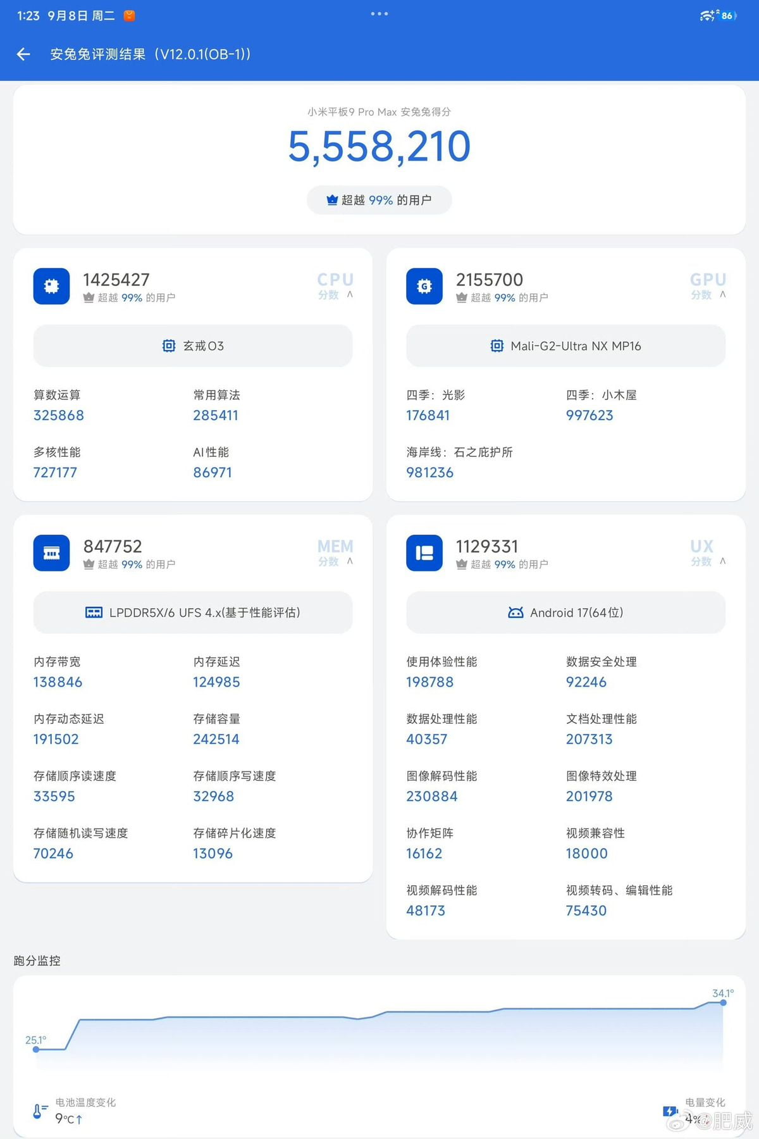Tap the blue MEM memory icon

click(x=51, y=553)
